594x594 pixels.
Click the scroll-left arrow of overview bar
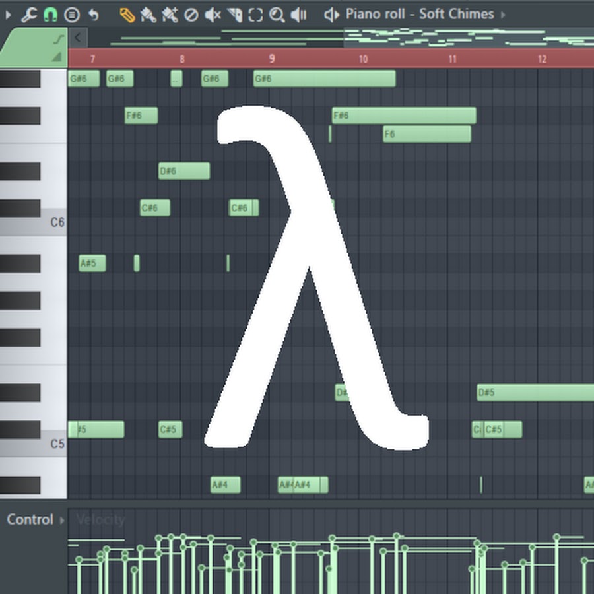(78, 38)
